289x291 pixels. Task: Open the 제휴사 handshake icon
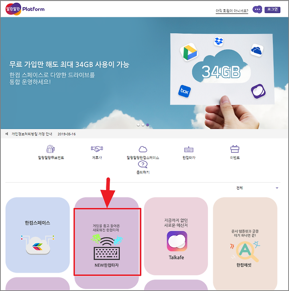point(97,149)
